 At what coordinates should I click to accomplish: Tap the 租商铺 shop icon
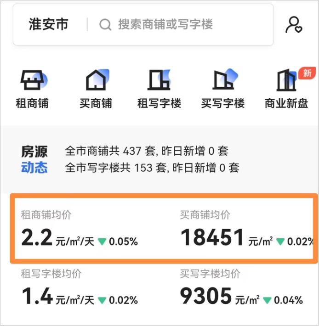coord(33,80)
